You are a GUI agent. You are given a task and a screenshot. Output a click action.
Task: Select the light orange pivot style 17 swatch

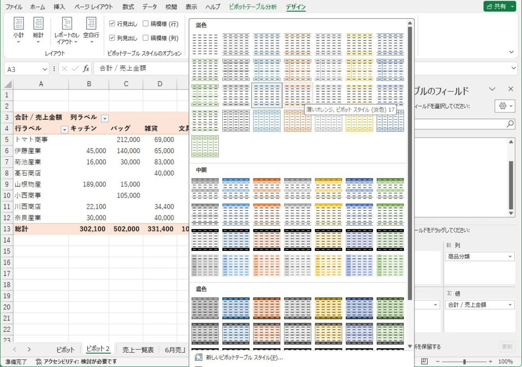(298, 95)
